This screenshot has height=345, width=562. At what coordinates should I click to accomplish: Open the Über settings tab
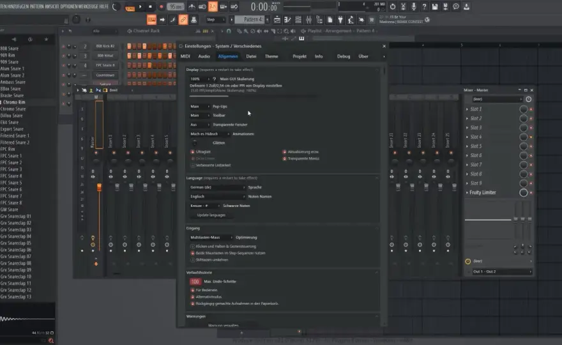click(x=363, y=56)
